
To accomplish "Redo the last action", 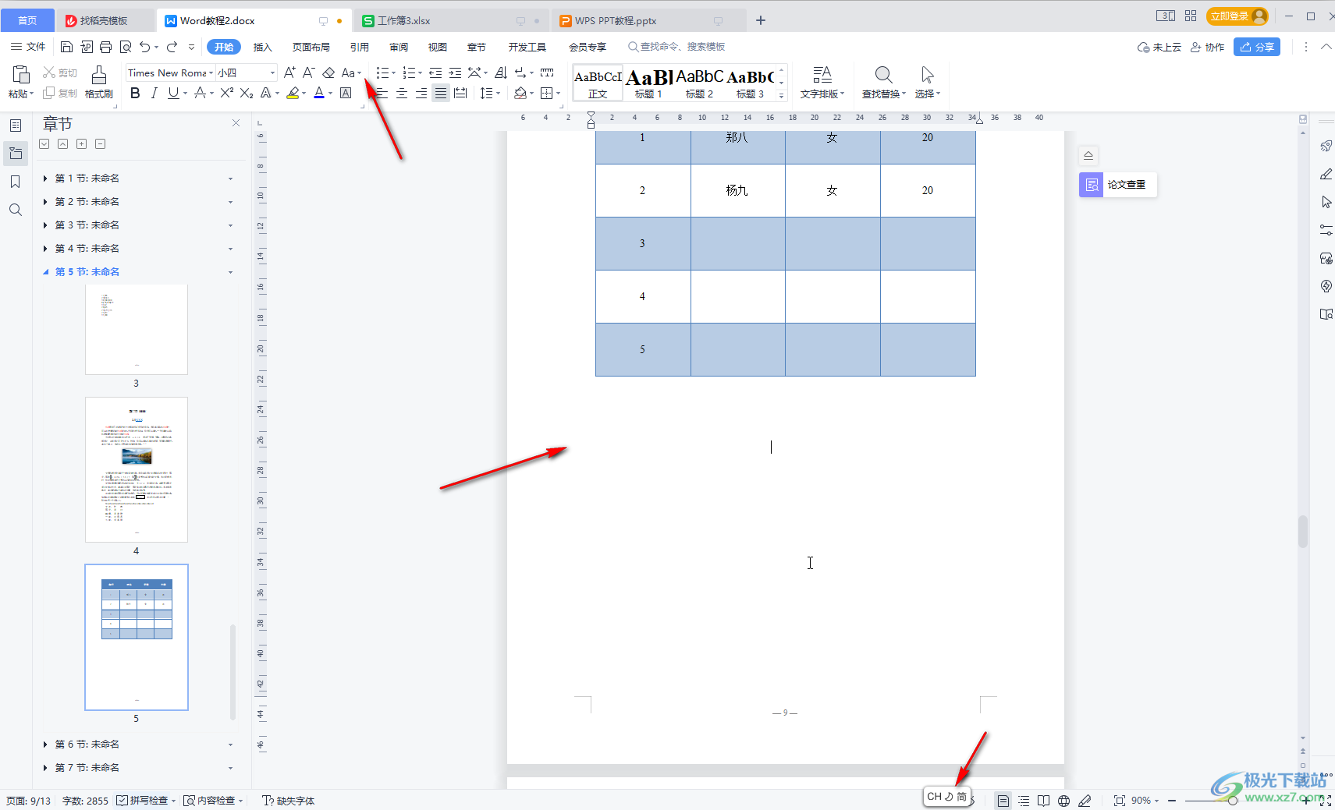I will (172, 47).
